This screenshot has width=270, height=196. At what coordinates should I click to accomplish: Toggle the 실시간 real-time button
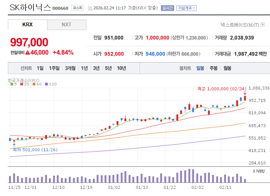coord(167,8)
